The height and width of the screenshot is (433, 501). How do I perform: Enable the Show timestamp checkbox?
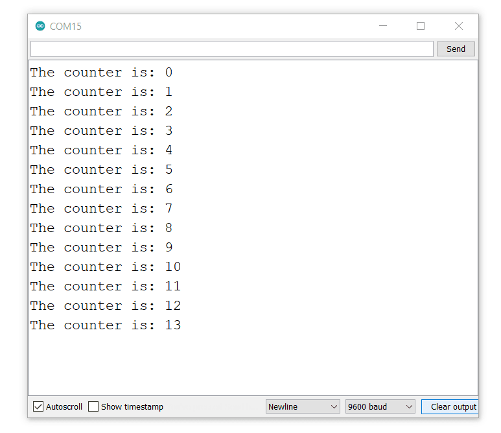(x=93, y=406)
